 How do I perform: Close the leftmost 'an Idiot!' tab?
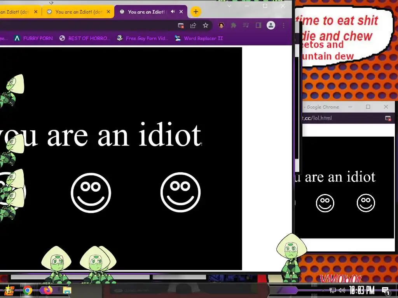click(36, 12)
